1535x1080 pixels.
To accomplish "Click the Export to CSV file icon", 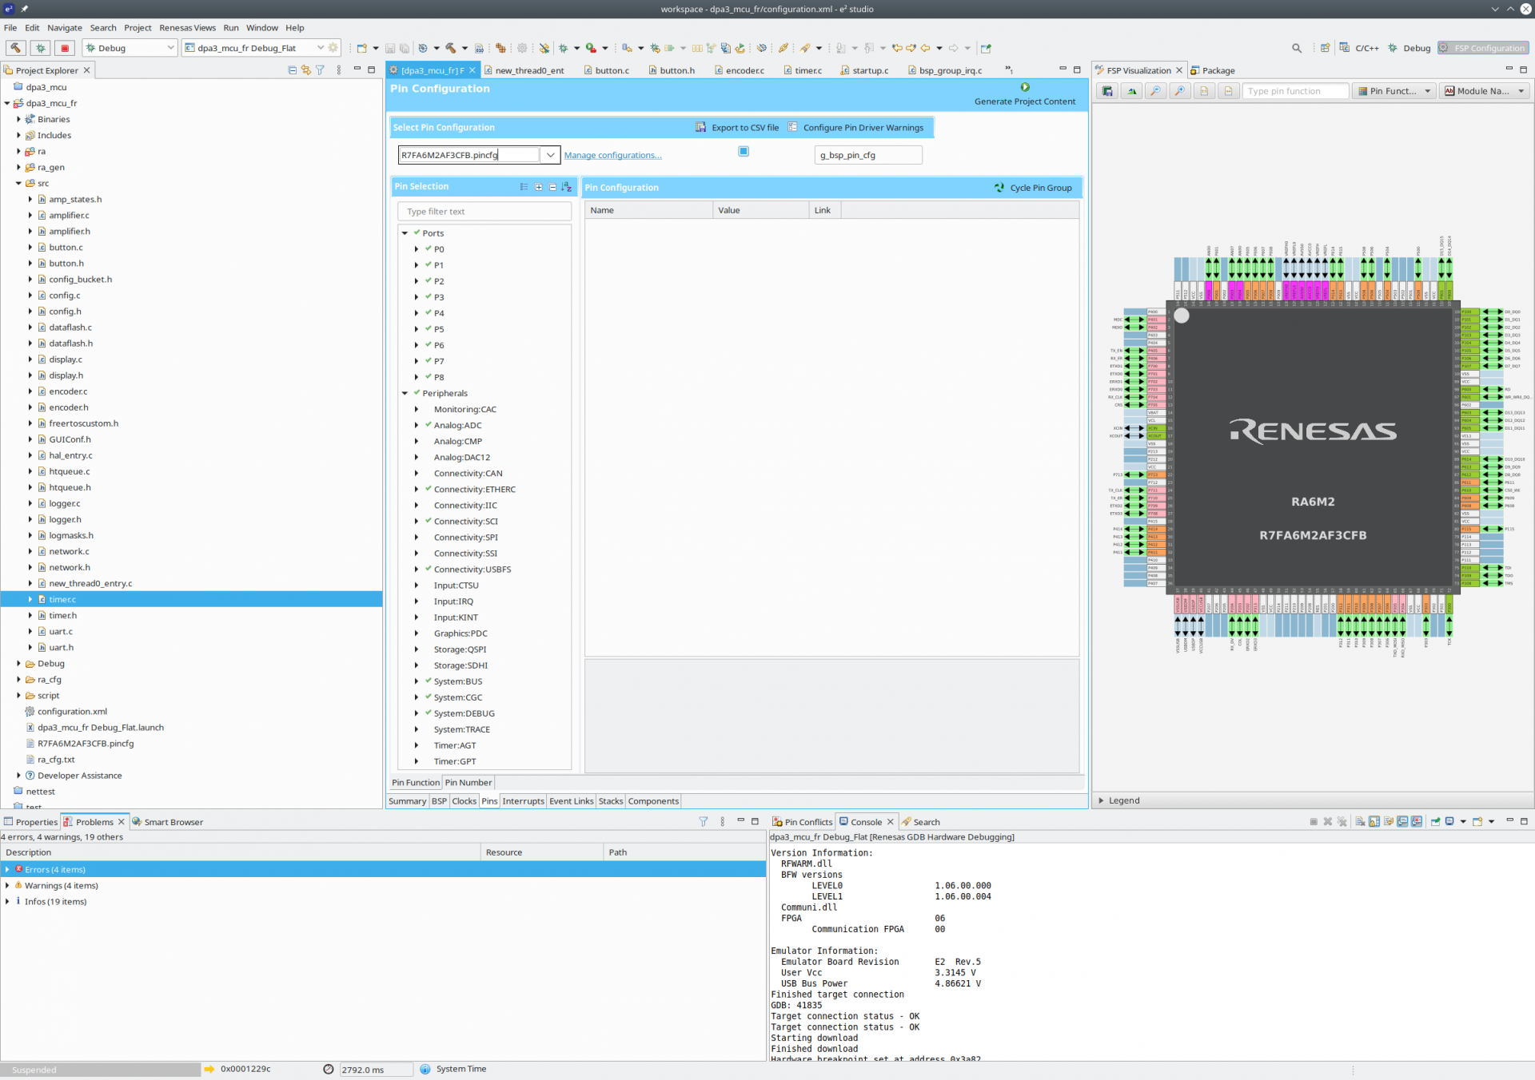I will (701, 128).
